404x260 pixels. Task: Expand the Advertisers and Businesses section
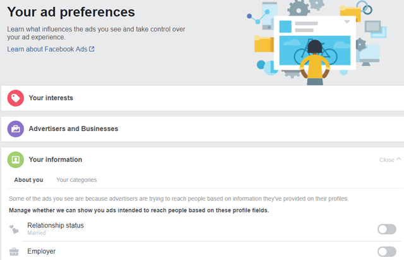[203, 129]
